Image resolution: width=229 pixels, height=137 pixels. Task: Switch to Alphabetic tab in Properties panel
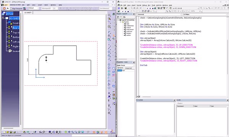coord(120,68)
